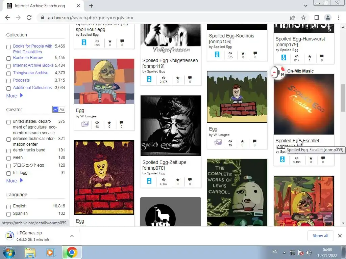Check the English language filter
The height and width of the screenshot is (259, 346).
pos(8,207)
